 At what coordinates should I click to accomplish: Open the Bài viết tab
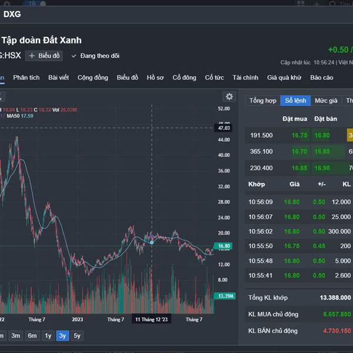(58, 78)
